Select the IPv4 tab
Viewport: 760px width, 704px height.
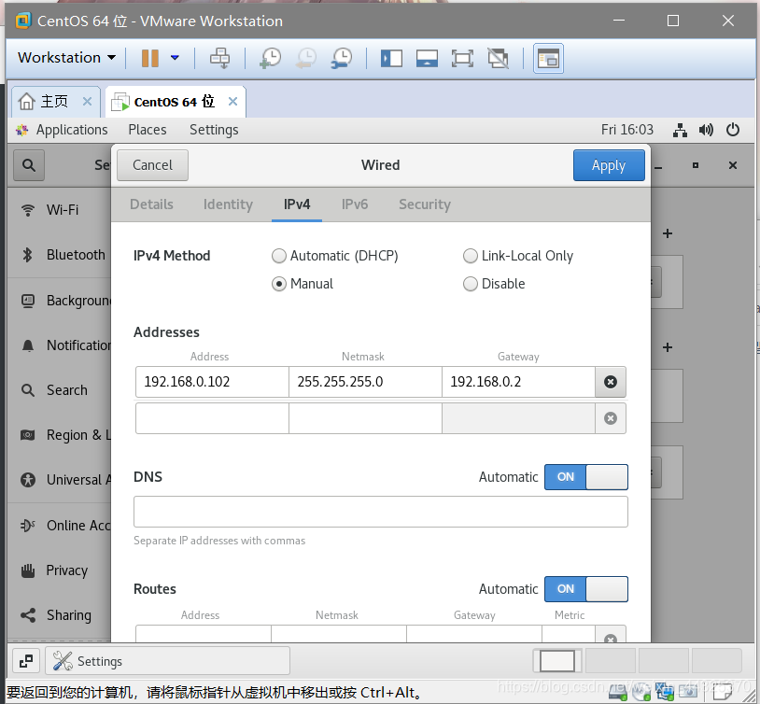coord(297,204)
